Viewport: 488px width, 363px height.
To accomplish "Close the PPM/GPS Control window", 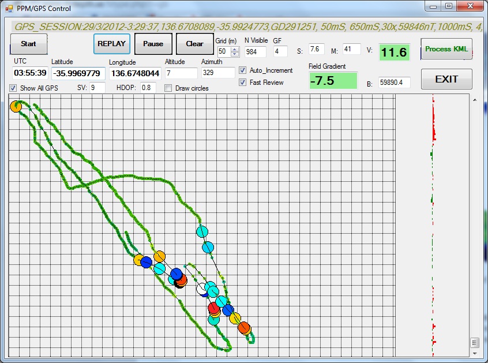I will pyautogui.click(x=470, y=6).
